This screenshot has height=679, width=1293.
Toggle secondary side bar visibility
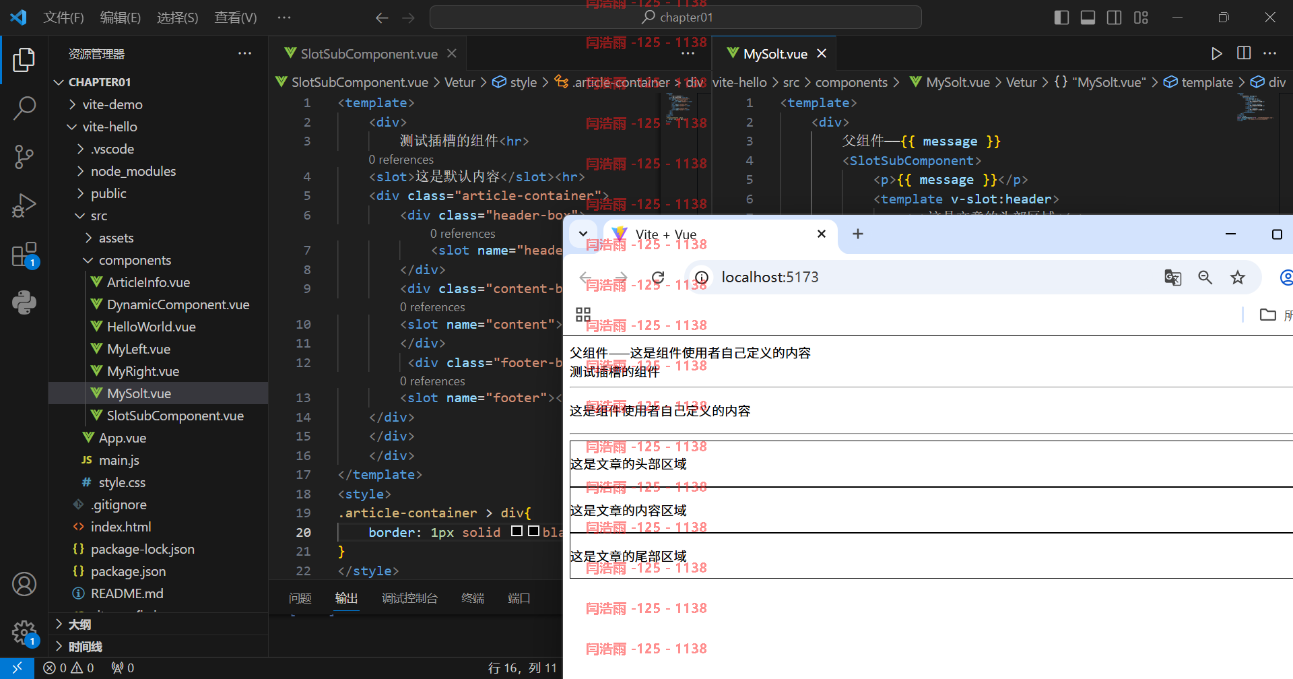(1115, 18)
